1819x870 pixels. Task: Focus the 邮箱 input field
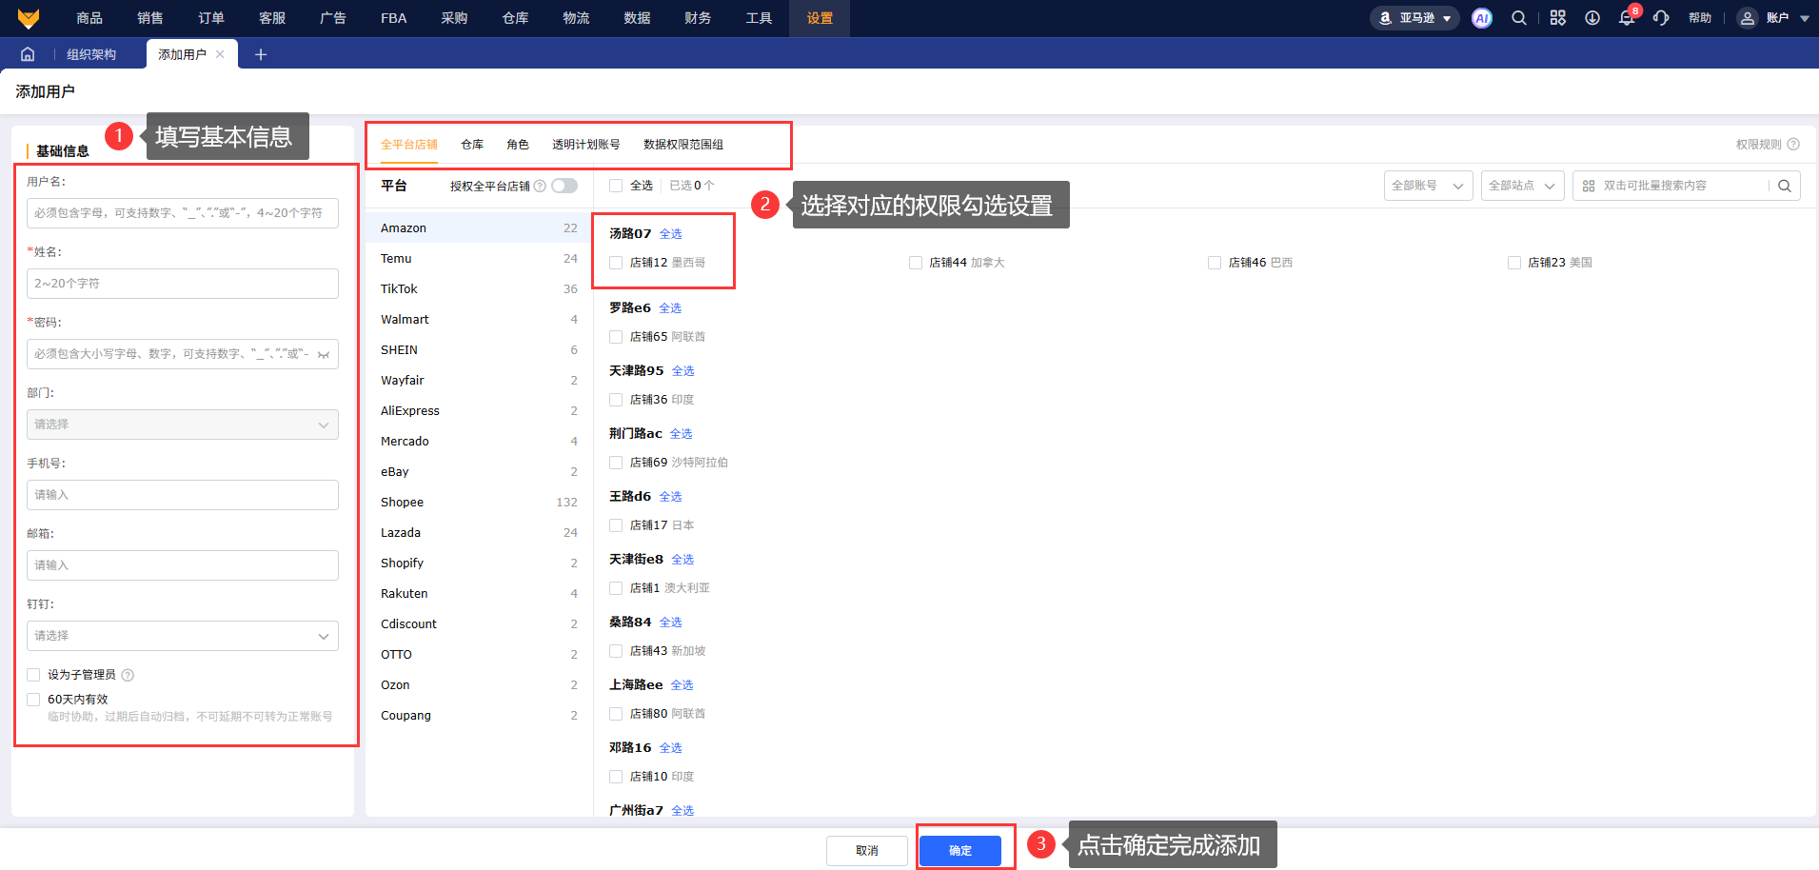(183, 565)
